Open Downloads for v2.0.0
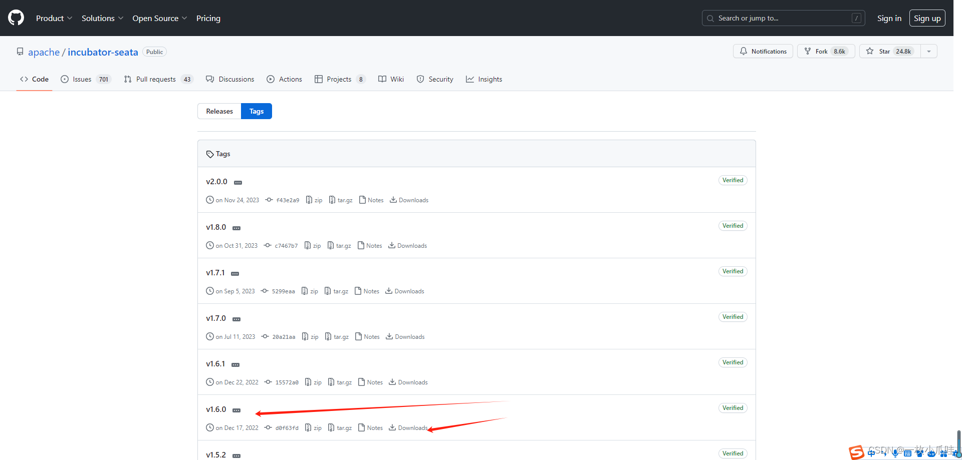This screenshot has height=460, width=962. 409,200
